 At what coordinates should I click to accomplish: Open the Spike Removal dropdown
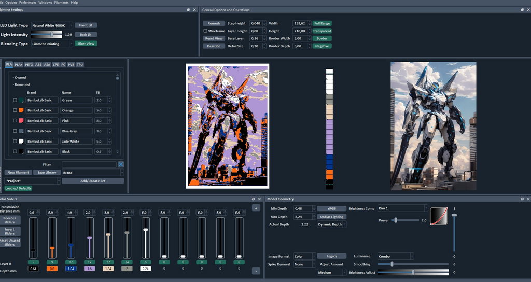coord(304,264)
